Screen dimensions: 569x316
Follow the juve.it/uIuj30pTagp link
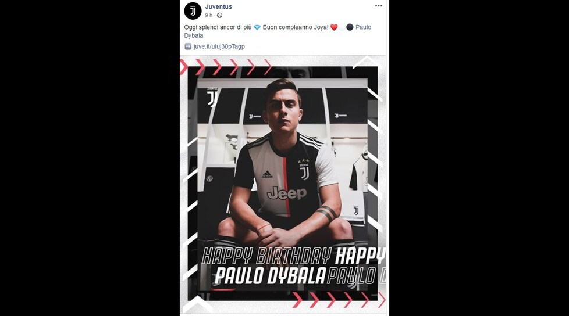point(219,46)
